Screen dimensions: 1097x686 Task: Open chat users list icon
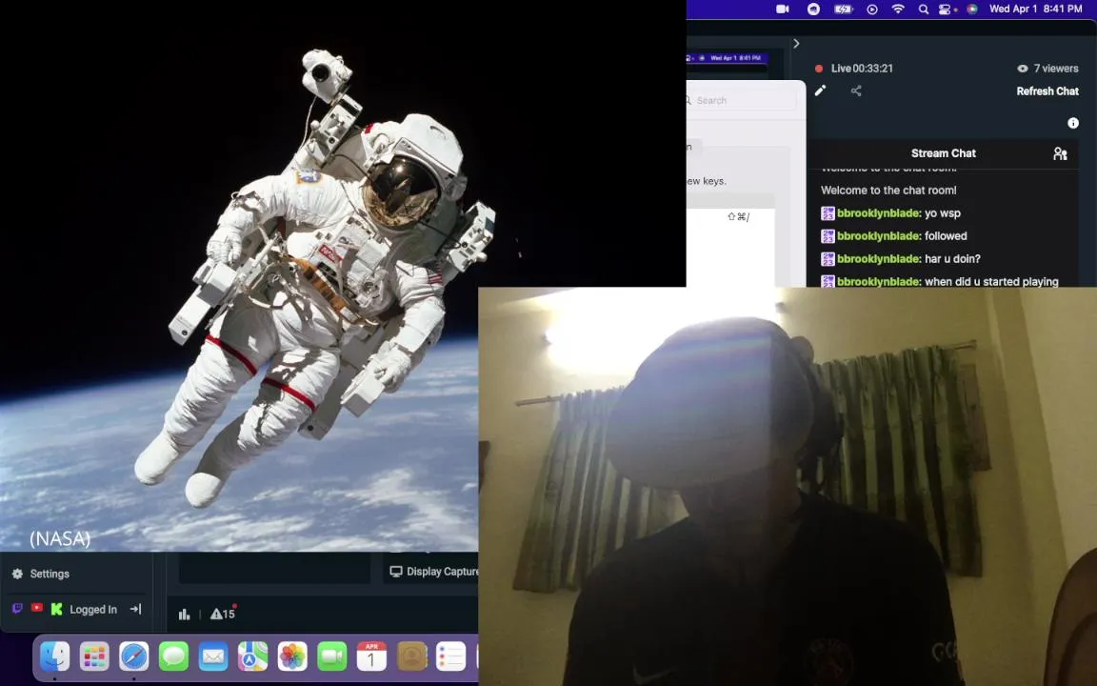[x=1060, y=153]
